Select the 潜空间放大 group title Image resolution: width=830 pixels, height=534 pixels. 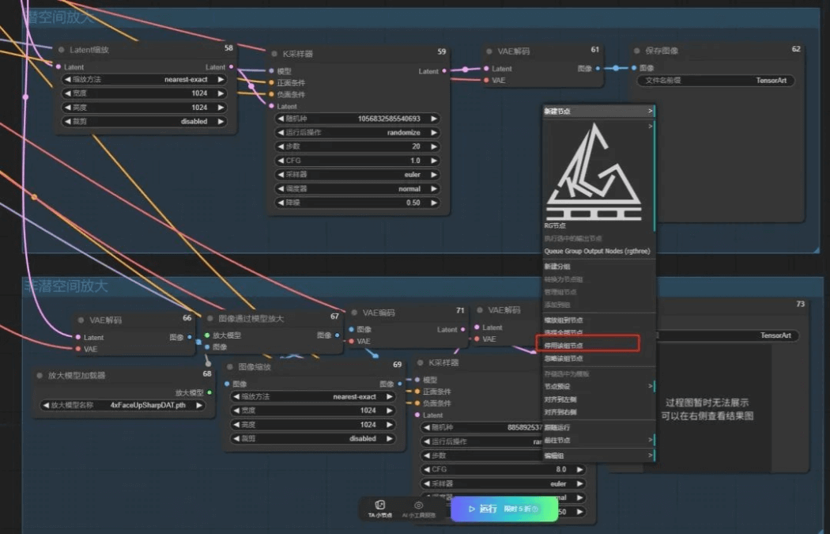[x=59, y=17]
